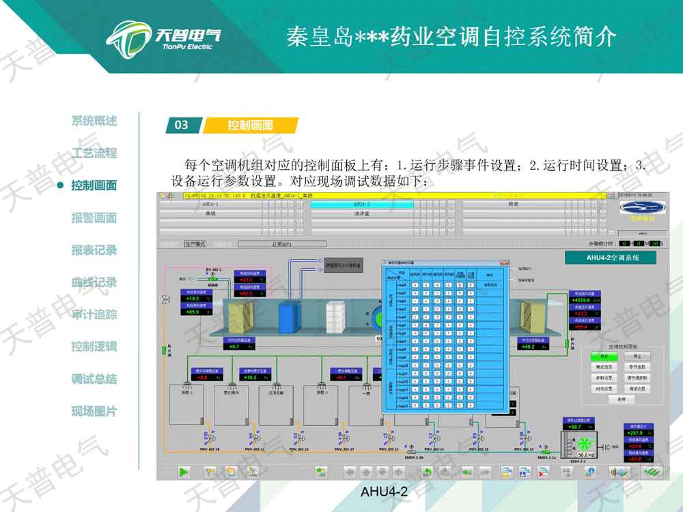This screenshot has width=683, height=512.
Task: Click the 正常运行 status field
Action: point(282,244)
